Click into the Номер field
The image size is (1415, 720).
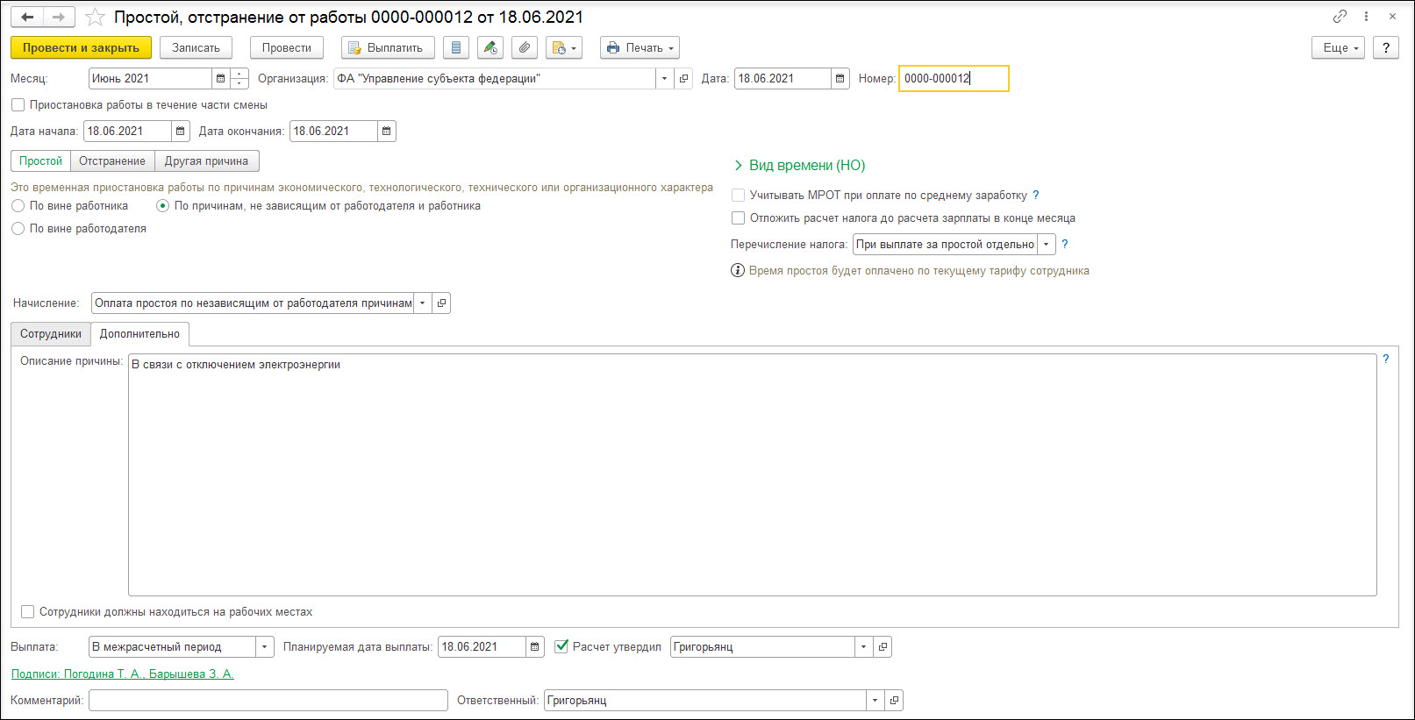(954, 79)
